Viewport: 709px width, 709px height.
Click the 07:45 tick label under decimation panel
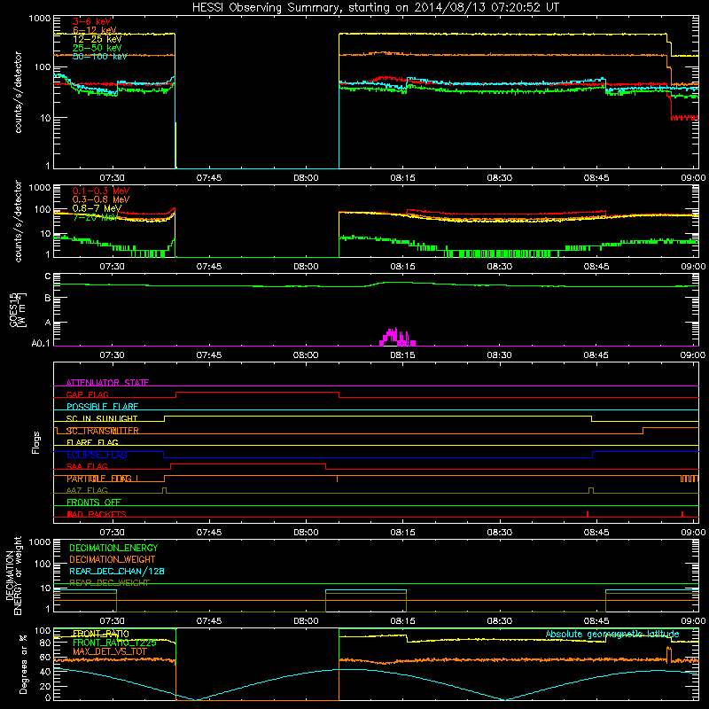point(209,621)
